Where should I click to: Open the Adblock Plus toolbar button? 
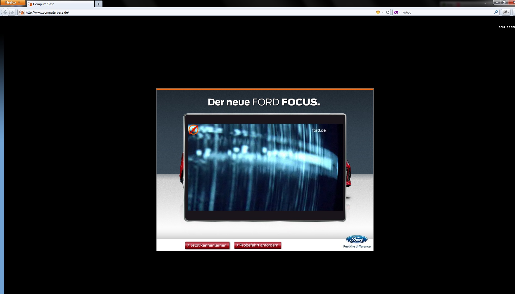pos(505,12)
